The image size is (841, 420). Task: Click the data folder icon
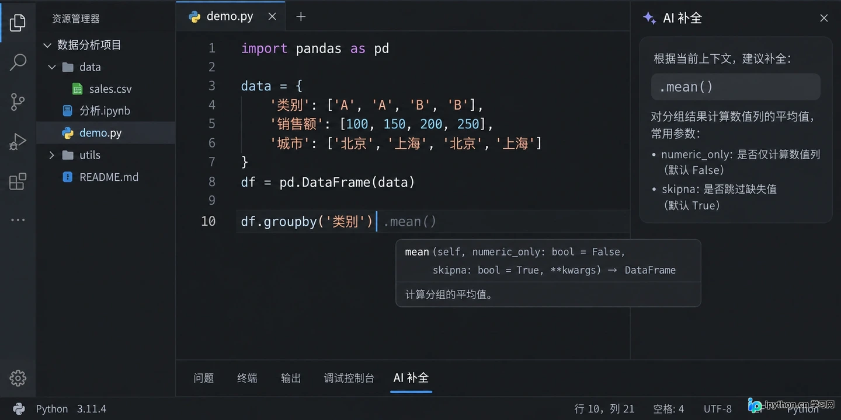(x=68, y=67)
